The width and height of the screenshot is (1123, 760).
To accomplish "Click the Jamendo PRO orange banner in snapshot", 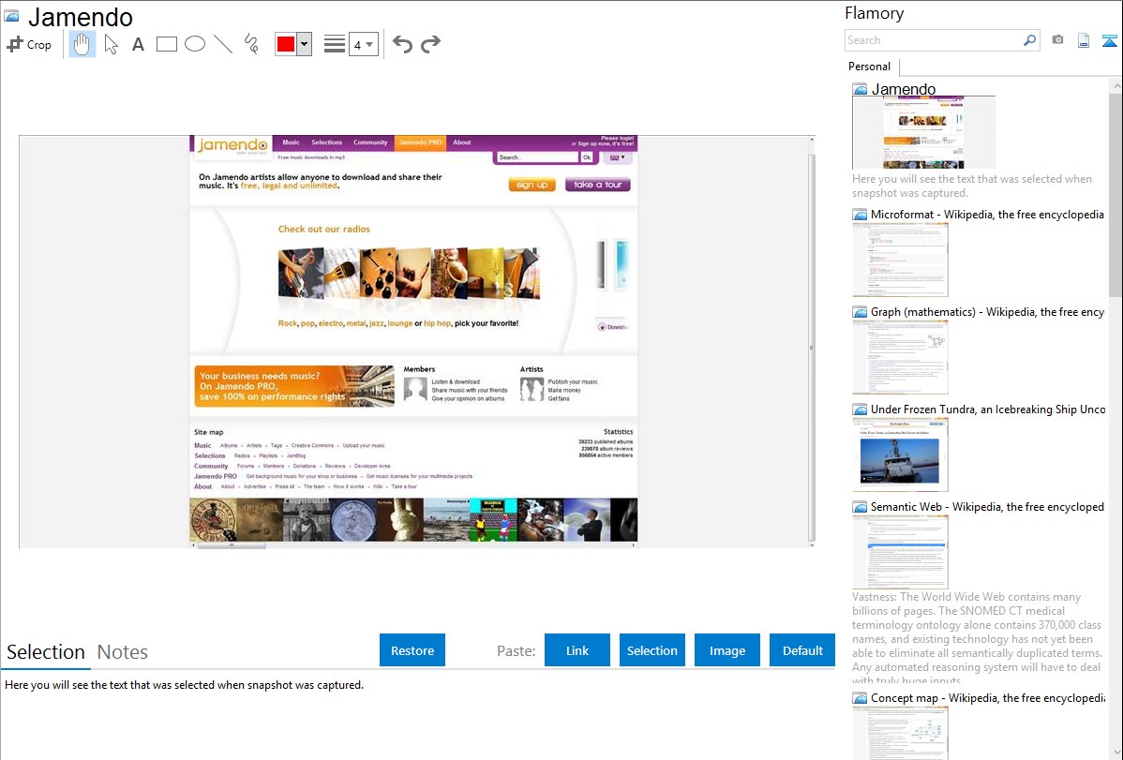I will tap(293, 386).
